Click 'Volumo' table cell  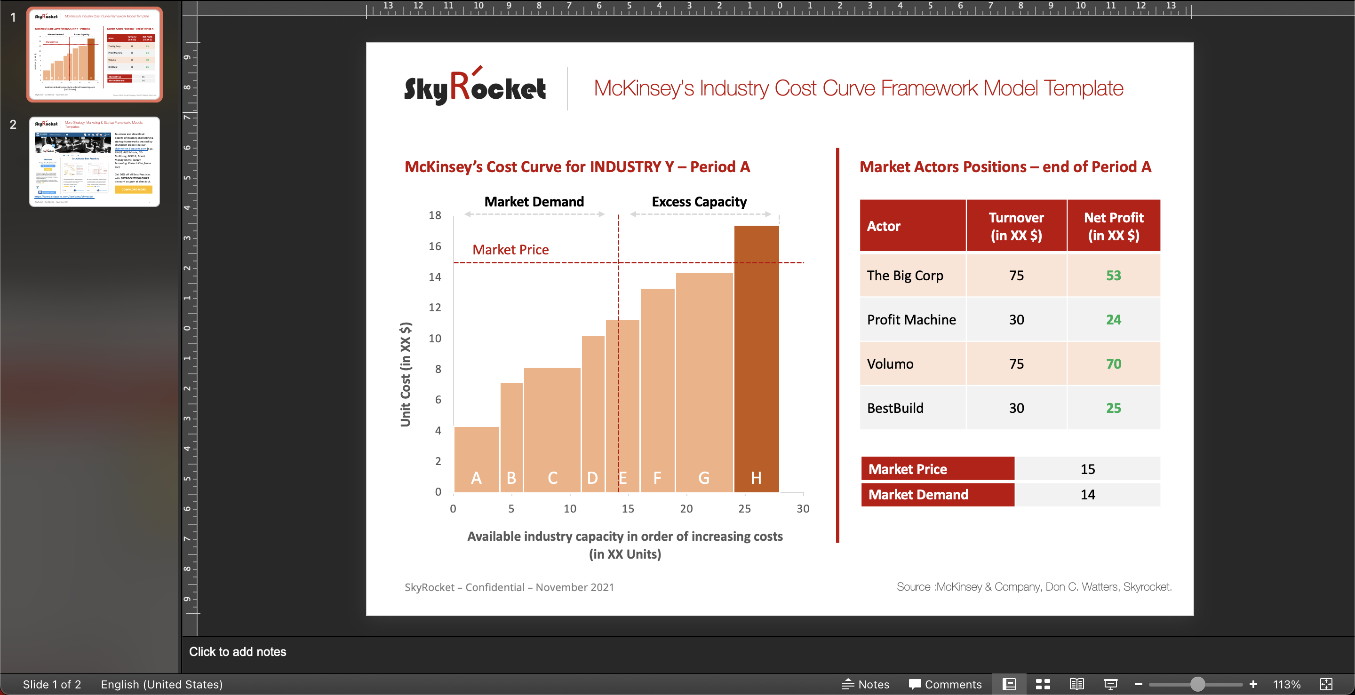[913, 363]
